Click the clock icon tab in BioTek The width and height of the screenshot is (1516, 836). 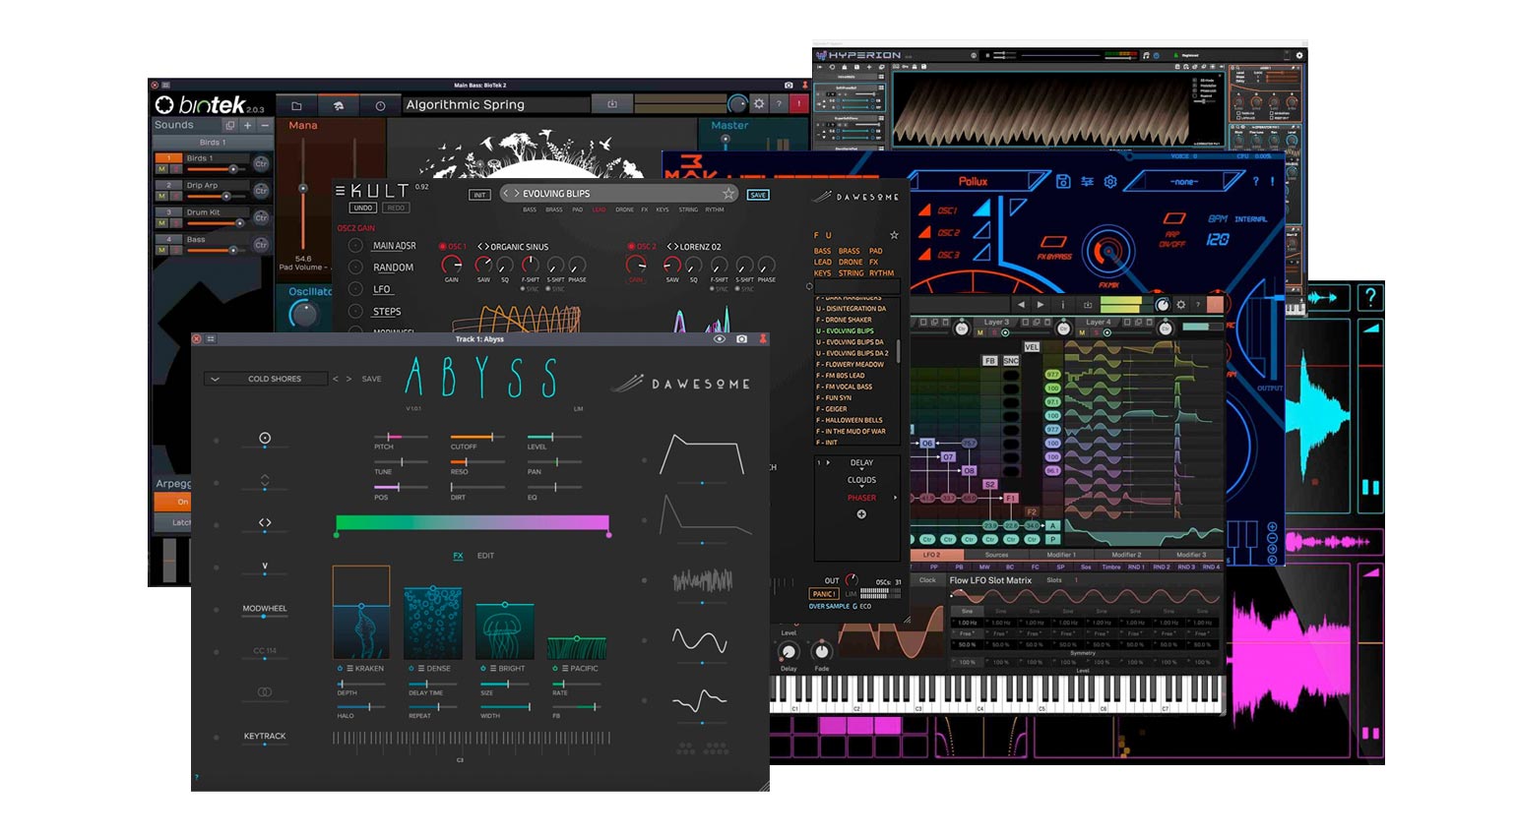tap(380, 105)
